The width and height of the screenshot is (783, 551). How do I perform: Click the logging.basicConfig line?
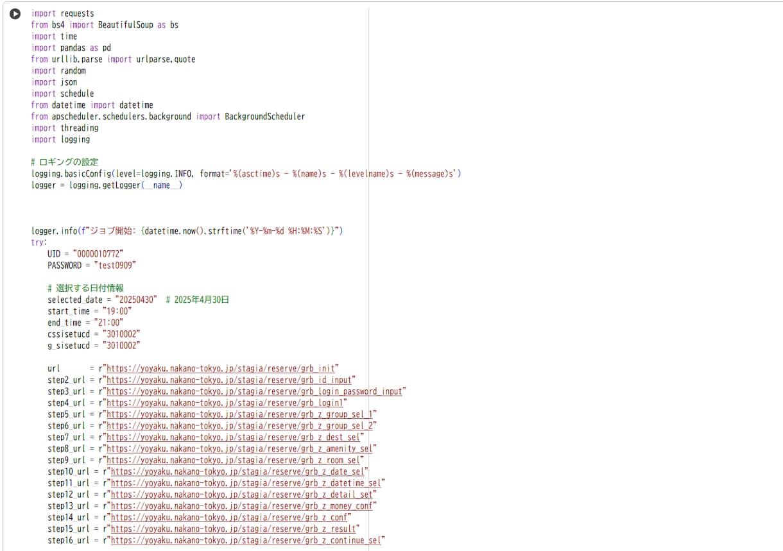tap(246, 174)
